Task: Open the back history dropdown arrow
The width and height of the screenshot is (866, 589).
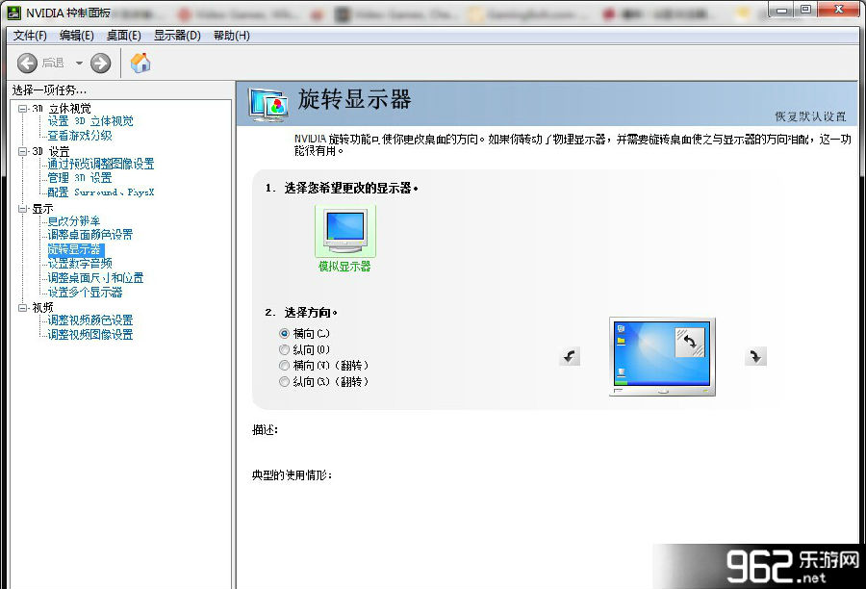Action: point(79,63)
